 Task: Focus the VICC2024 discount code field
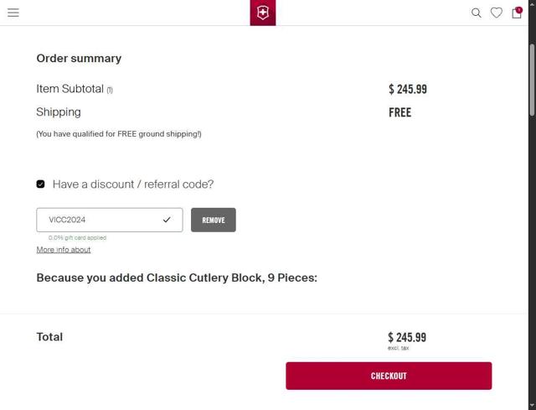[100, 220]
